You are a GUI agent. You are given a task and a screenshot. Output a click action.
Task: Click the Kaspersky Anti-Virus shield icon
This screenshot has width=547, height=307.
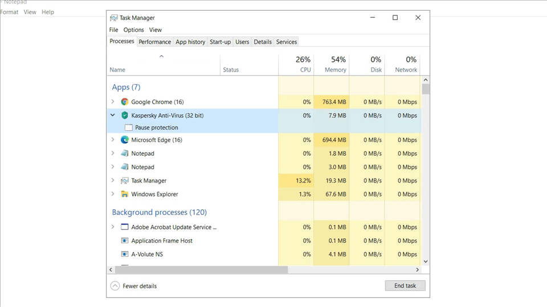[125, 115]
